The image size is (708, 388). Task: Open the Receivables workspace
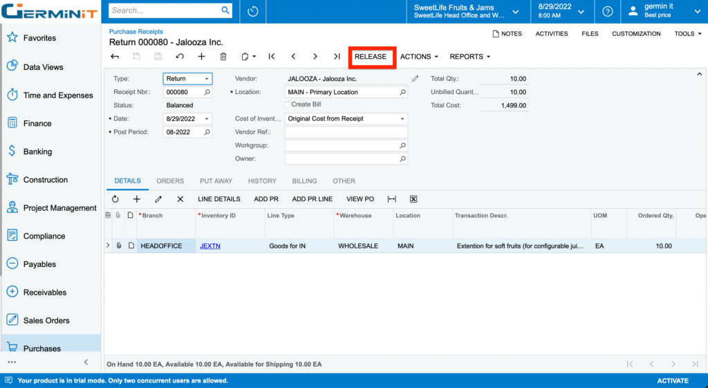coord(45,293)
